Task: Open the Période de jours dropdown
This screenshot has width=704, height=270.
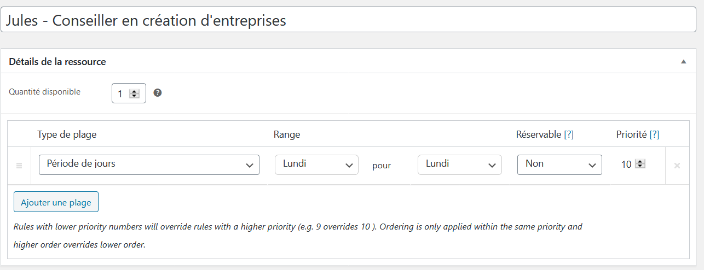Action: tap(149, 165)
